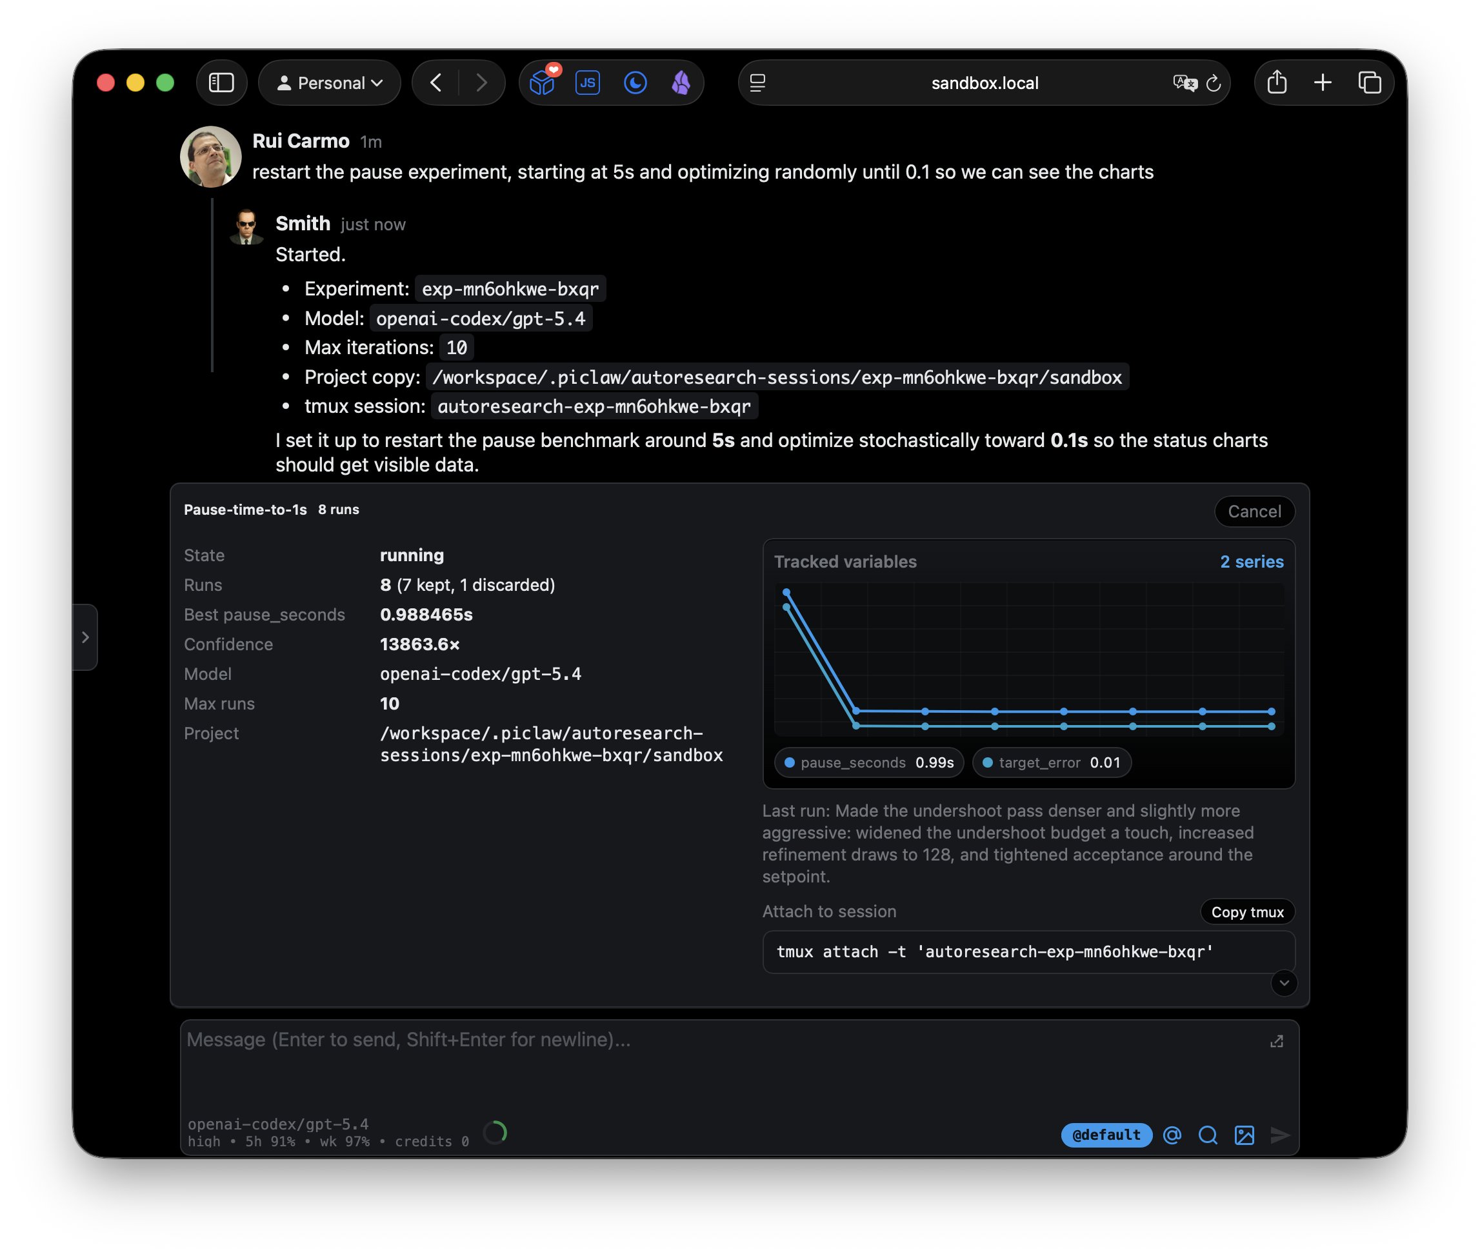Cancel the Pause-time-to-1s experiment
The height and width of the screenshot is (1254, 1480).
pyautogui.click(x=1254, y=511)
